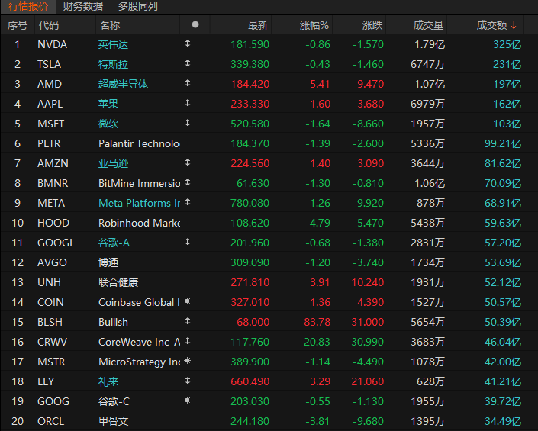Select the AVGO ticker code
Screen dimensions: 538x431
[x=52, y=262]
